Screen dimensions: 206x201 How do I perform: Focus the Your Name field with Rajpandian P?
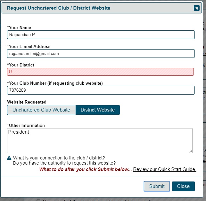pos(101,35)
